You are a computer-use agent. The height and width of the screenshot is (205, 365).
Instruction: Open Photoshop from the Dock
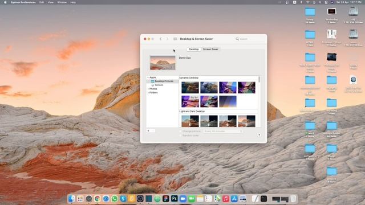pos(175,199)
